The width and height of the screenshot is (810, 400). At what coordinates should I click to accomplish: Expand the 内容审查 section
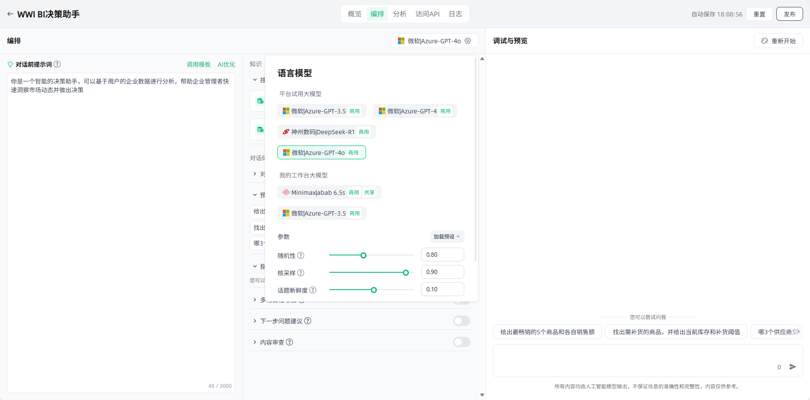[x=255, y=342]
